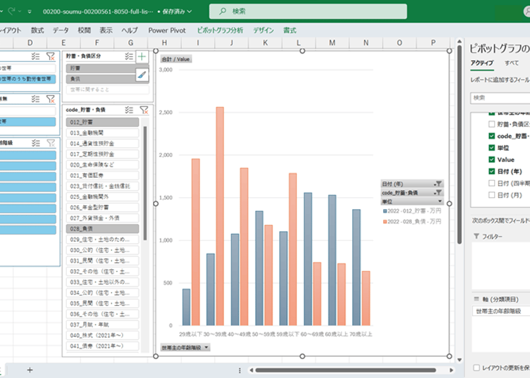Open the chart styles paintbrush button
Screen dimensions: 530x378
coord(142,74)
